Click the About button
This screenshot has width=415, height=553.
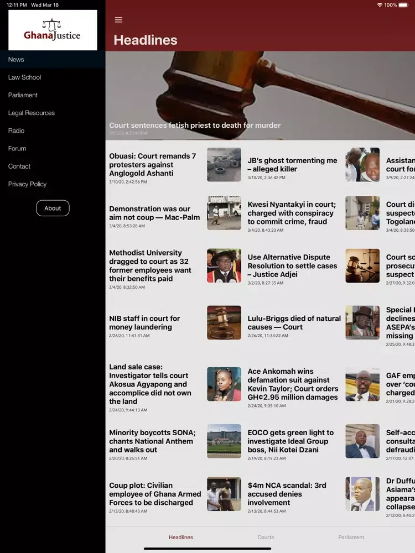coord(53,208)
